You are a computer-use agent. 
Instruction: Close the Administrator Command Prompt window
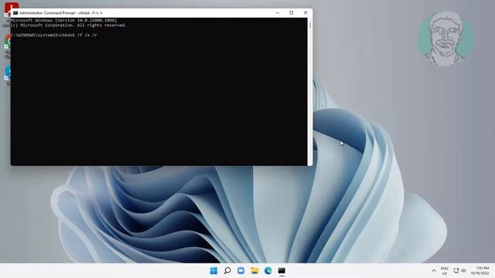(x=306, y=13)
